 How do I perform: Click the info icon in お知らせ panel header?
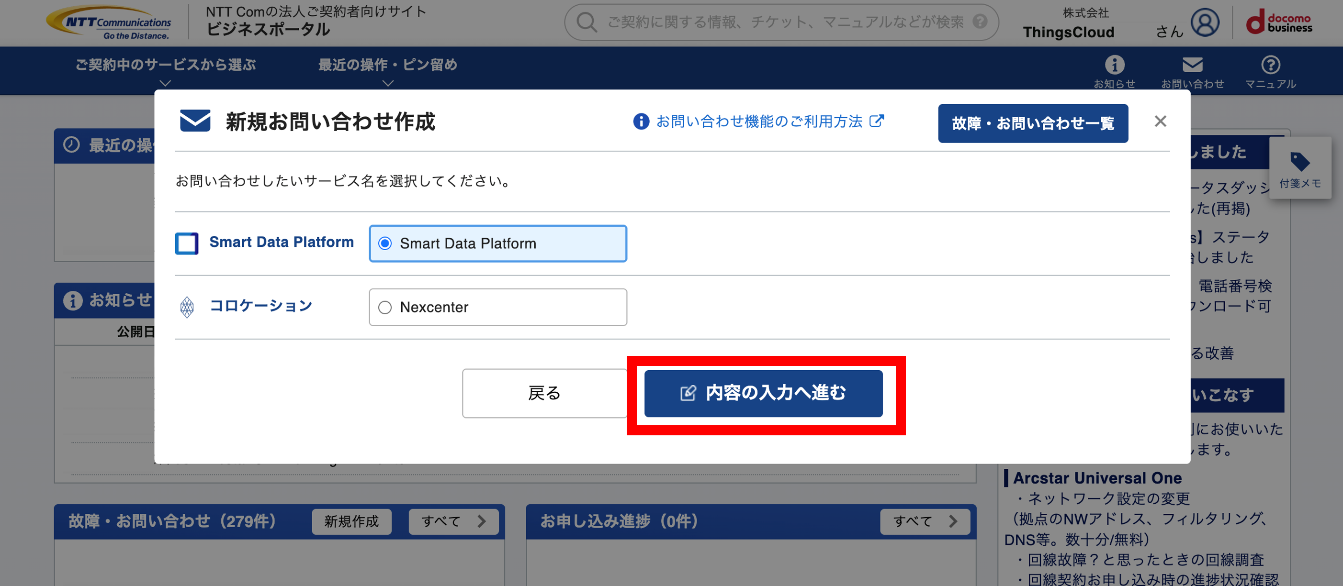[72, 300]
